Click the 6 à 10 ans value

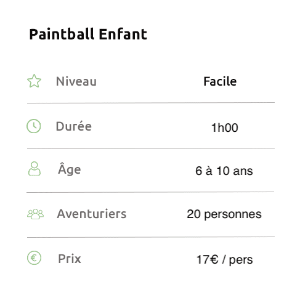point(224,171)
